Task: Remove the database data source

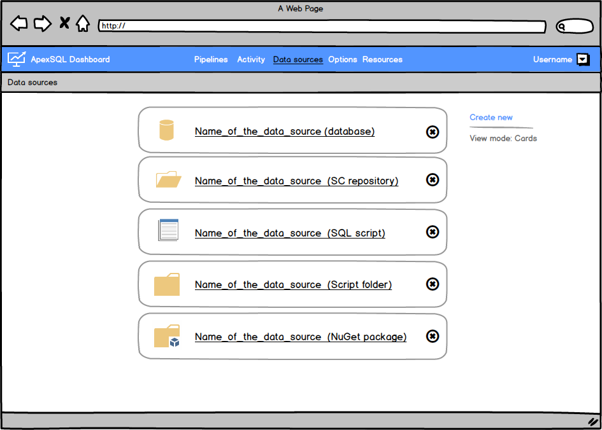Action: click(x=433, y=132)
